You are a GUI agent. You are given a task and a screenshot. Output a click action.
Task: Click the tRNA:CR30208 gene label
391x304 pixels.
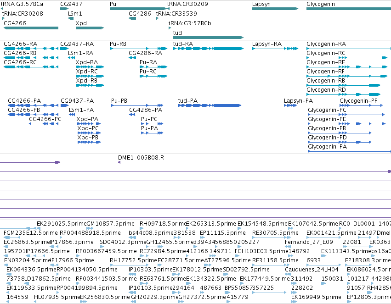coord(23,13)
